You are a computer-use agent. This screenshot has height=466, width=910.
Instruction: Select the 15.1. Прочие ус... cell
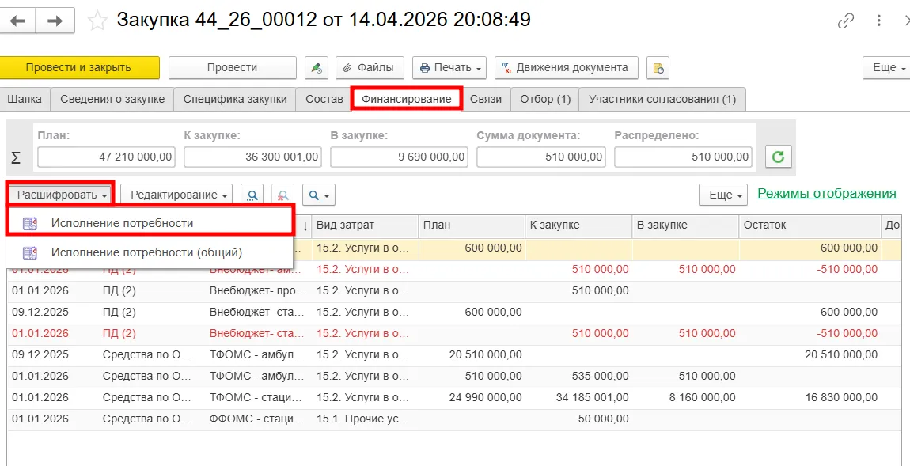pos(365,419)
